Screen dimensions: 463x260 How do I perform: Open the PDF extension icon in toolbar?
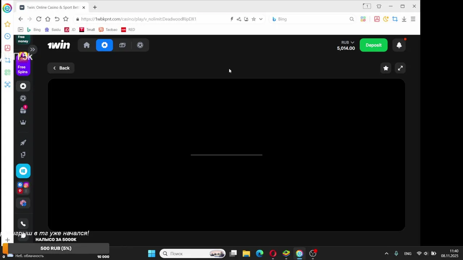[x=377, y=19]
